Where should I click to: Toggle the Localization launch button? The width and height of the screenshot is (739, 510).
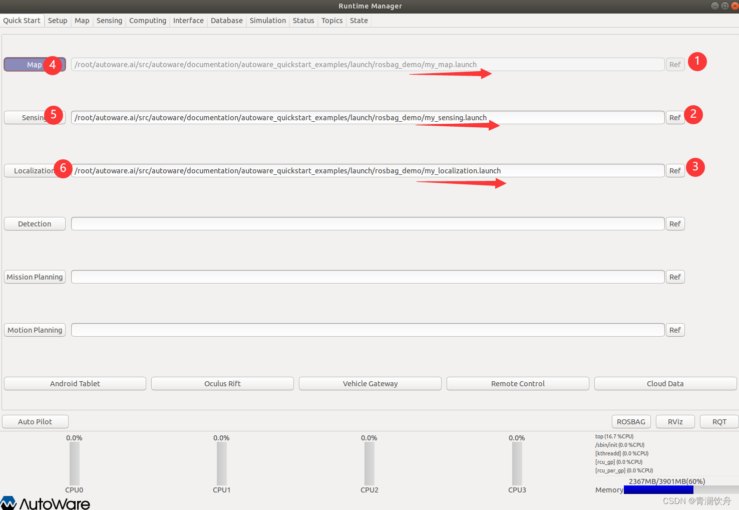(35, 171)
